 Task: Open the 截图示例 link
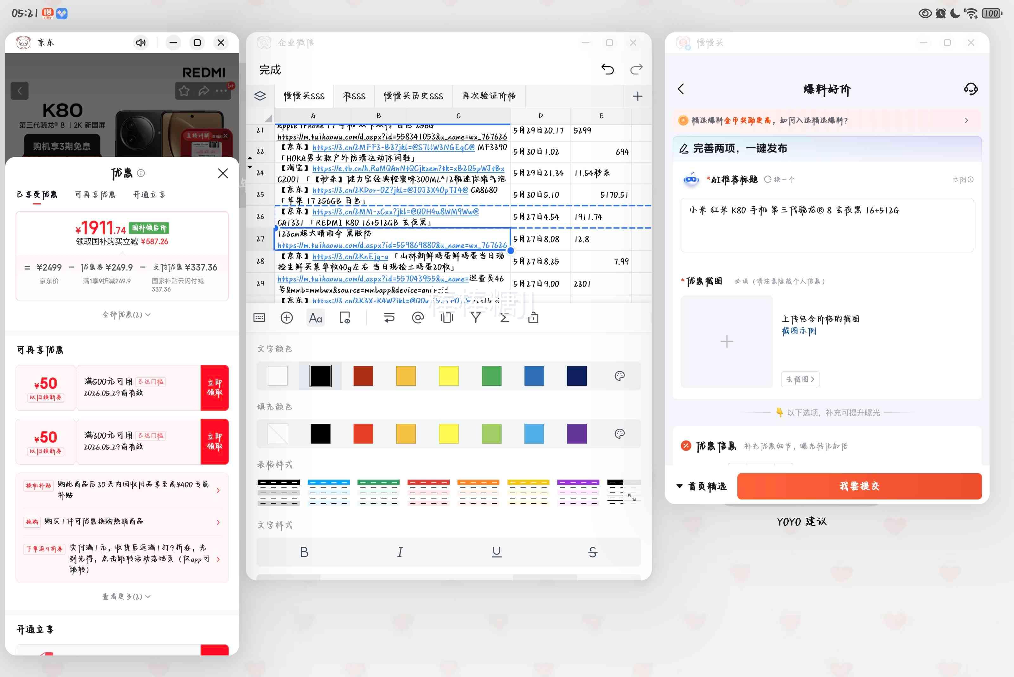799,331
